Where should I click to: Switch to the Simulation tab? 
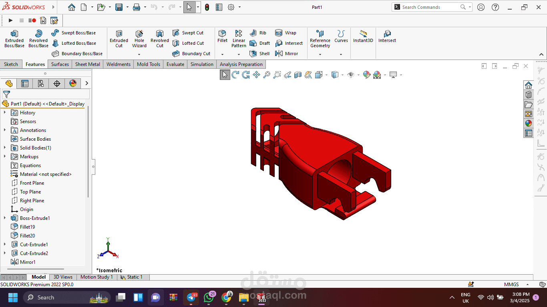202,64
